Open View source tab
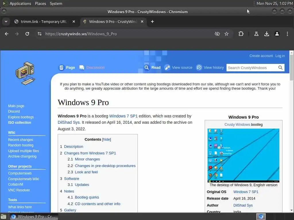This screenshot has width=294, height=220. (x=178, y=68)
